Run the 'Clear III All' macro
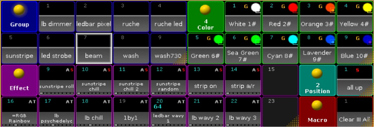Image resolution: width=374 pixels, height=127 pixels. (x=355, y=112)
